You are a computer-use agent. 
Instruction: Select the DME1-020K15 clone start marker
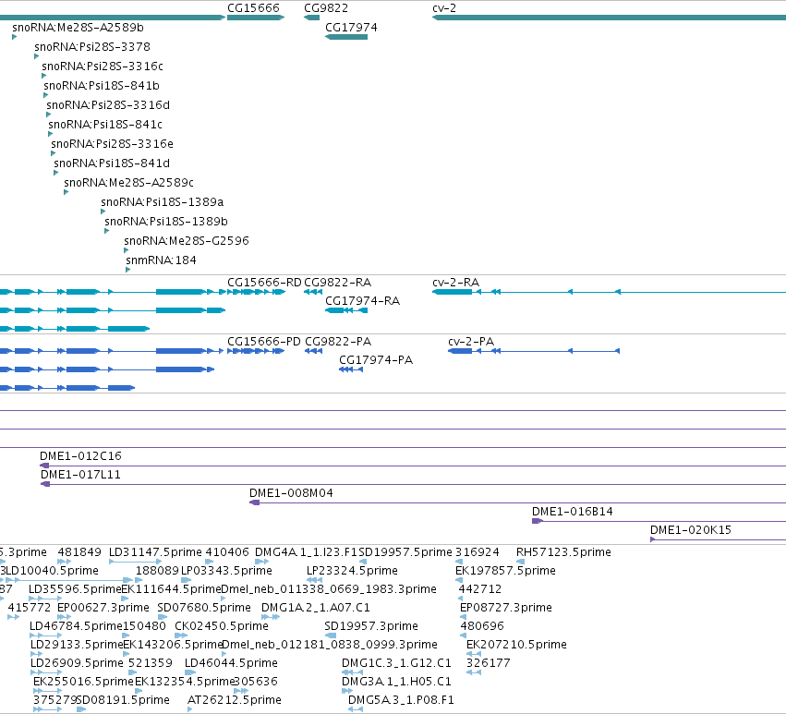pyautogui.click(x=653, y=539)
